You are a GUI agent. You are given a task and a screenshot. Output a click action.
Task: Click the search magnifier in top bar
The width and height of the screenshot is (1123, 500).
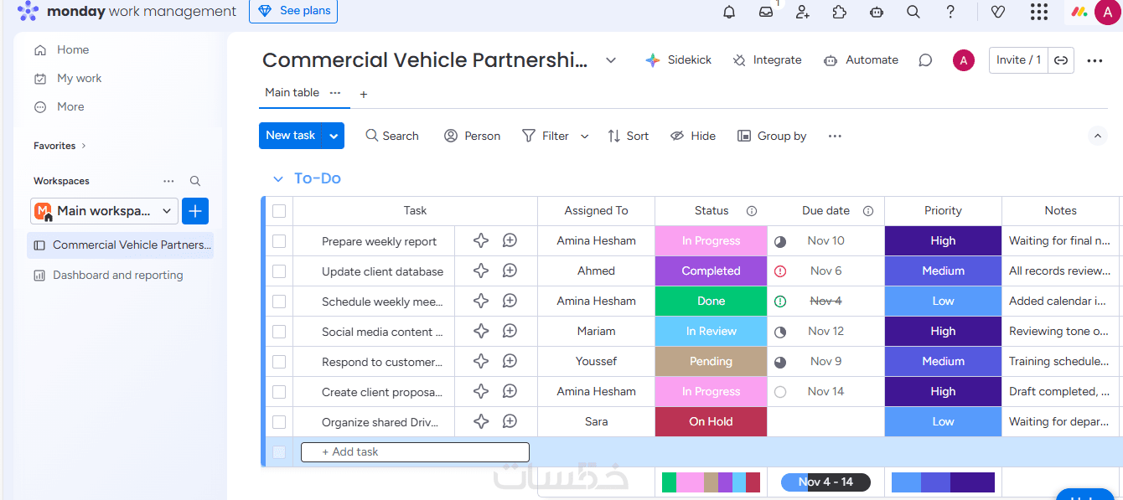pyautogui.click(x=913, y=12)
